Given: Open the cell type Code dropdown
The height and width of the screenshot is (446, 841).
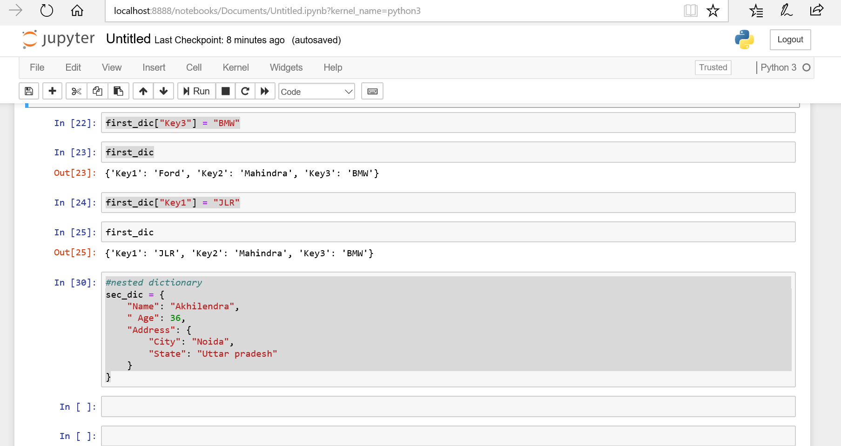Looking at the screenshot, I should click(316, 92).
